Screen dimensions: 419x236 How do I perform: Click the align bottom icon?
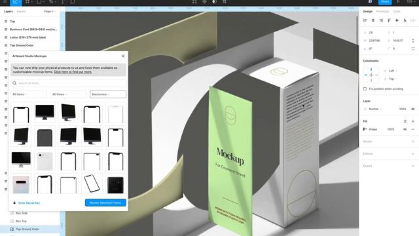pos(405,20)
